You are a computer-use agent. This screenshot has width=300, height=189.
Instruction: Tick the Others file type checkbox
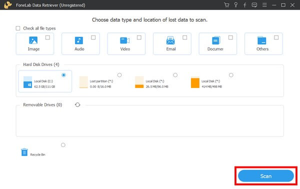point(276,37)
